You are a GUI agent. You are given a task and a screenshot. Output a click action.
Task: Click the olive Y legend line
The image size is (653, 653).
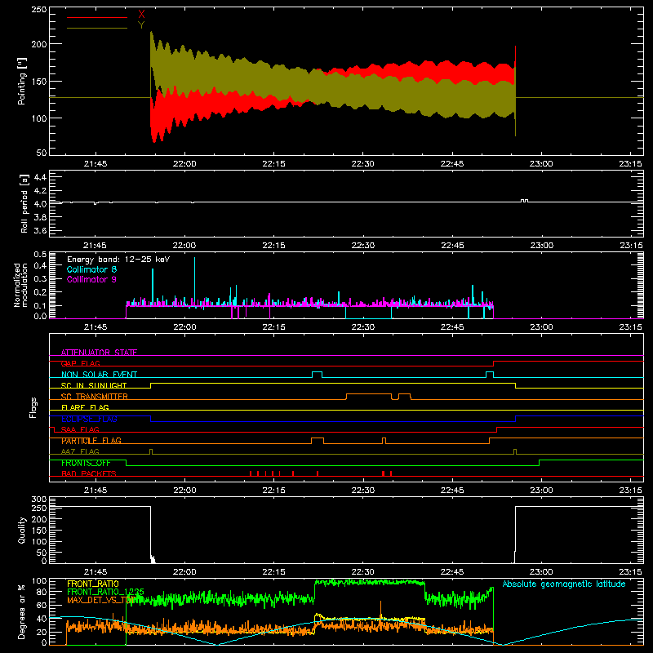tap(97, 28)
